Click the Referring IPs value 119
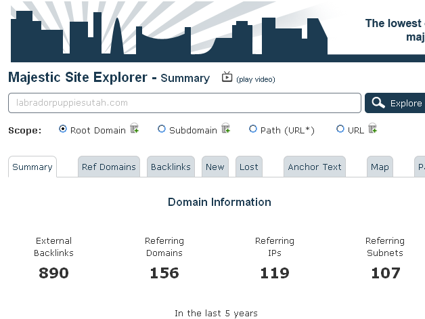 coord(275,273)
